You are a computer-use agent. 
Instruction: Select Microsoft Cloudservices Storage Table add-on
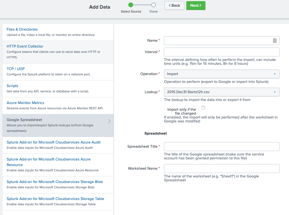(x=55, y=199)
